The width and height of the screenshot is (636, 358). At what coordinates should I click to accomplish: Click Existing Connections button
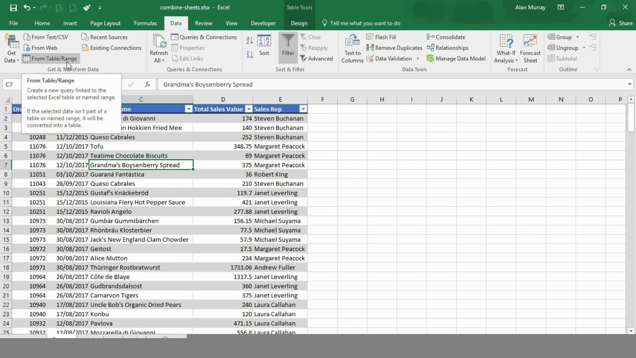tap(111, 48)
